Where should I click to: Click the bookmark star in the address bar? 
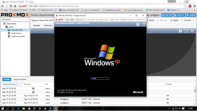(185, 6)
